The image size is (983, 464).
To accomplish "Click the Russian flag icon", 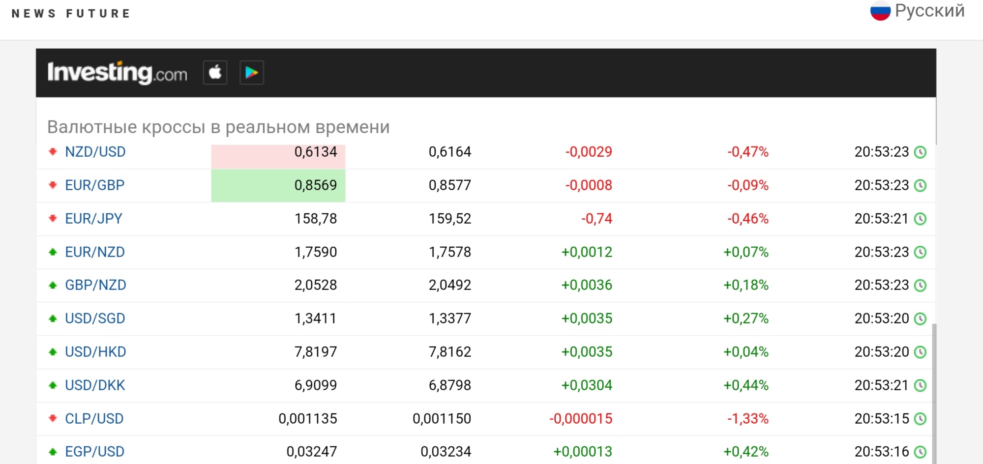I will (880, 10).
